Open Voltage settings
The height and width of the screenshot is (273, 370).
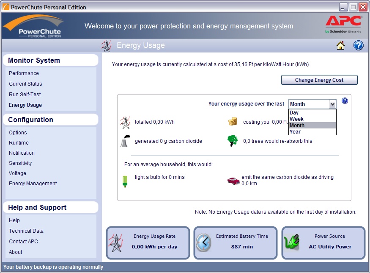pyautogui.click(x=17, y=173)
